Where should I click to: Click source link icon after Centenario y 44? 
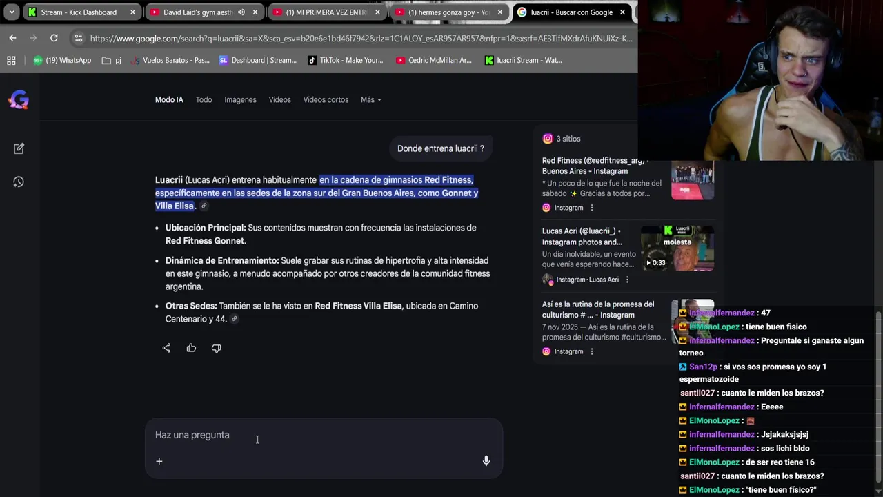click(x=235, y=319)
